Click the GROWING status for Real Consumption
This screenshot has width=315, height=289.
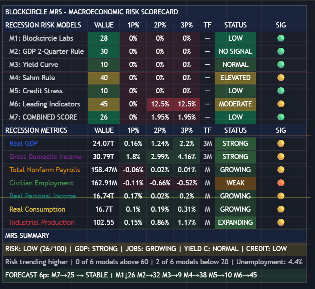[x=235, y=209]
